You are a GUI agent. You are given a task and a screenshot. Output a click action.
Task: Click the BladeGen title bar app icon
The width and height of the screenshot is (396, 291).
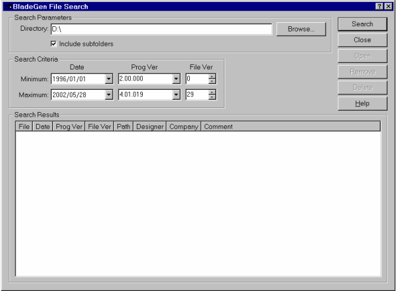tap(5, 6)
